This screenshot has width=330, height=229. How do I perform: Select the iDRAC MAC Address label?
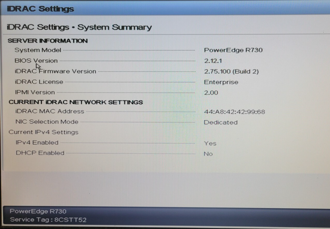tap(50, 111)
